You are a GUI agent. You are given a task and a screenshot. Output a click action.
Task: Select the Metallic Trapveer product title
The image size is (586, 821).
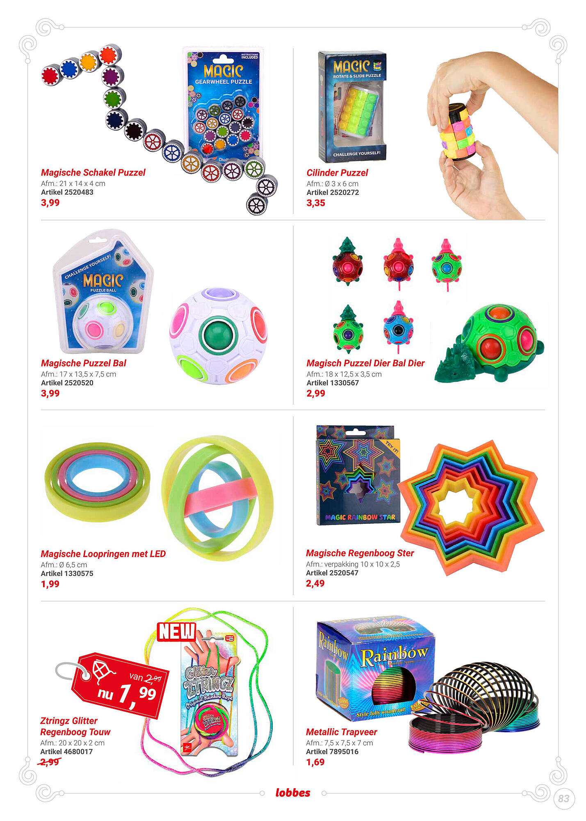pyautogui.click(x=341, y=732)
